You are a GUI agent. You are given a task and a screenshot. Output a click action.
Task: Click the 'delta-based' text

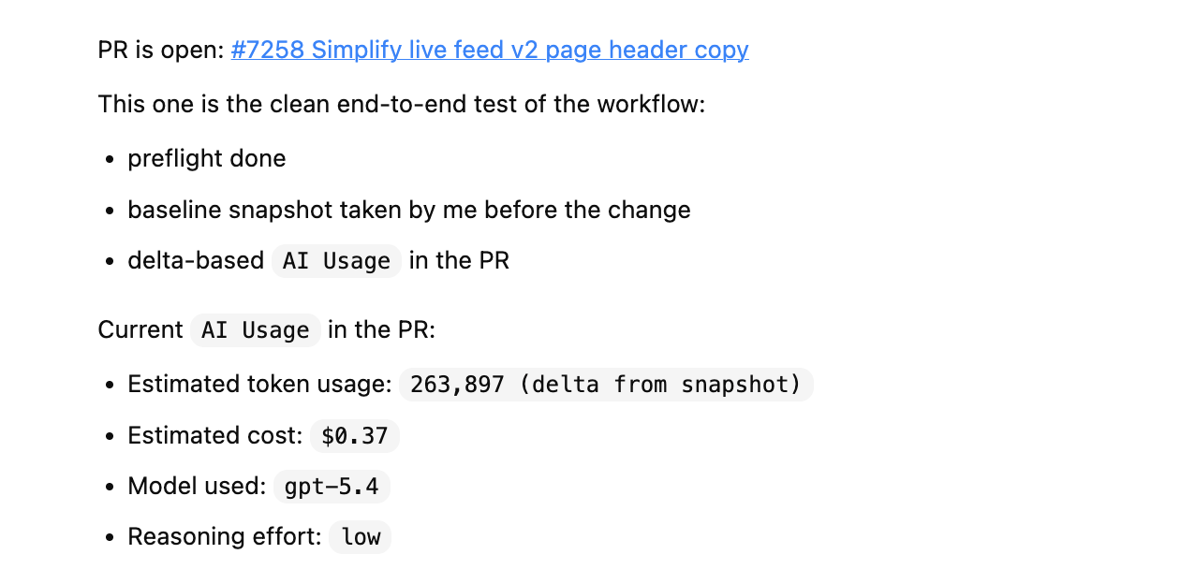196,260
